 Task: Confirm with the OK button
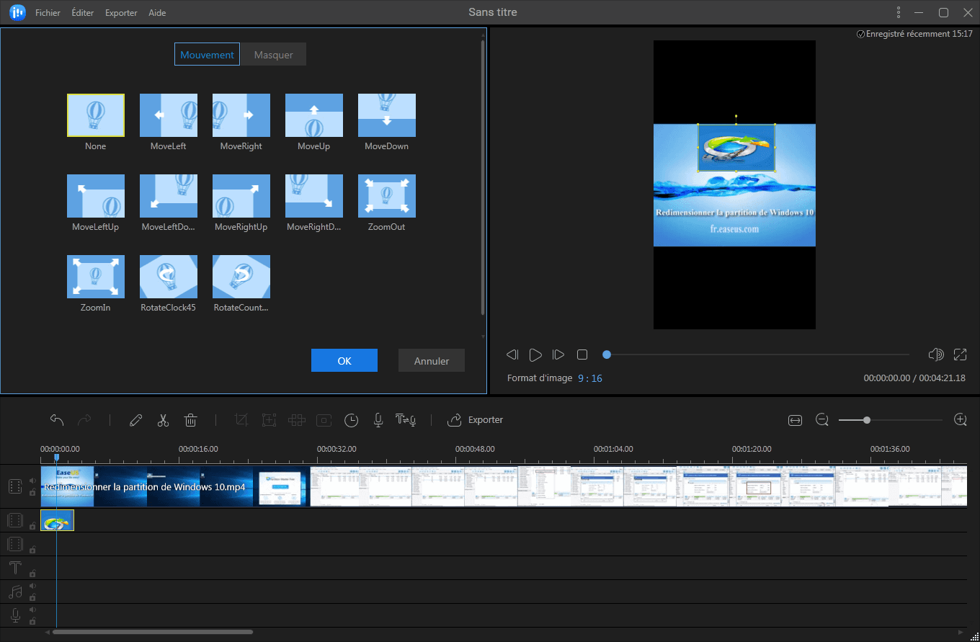pos(344,361)
